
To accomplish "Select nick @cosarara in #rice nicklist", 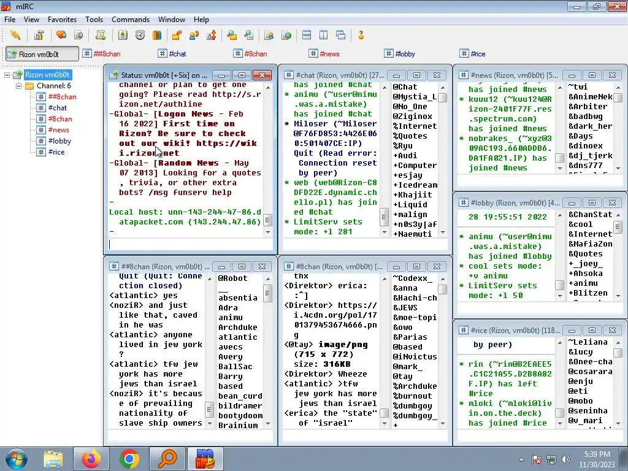I will [x=591, y=371].
